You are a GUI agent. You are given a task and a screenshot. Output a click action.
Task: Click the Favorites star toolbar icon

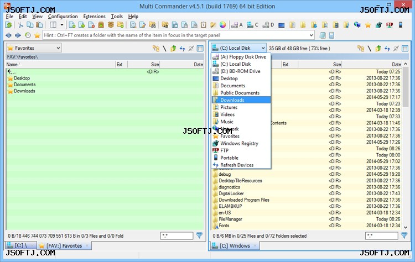coord(368,25)
